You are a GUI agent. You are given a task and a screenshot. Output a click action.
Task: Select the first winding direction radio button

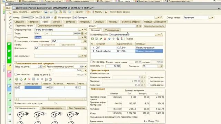(20, 119)
